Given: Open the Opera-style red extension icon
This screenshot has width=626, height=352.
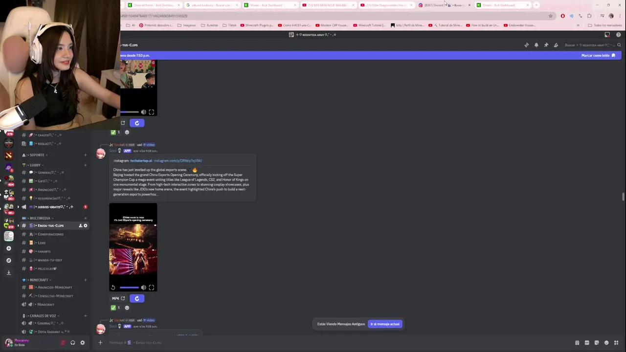Looking at the screenshot, I should click(562, 16).
